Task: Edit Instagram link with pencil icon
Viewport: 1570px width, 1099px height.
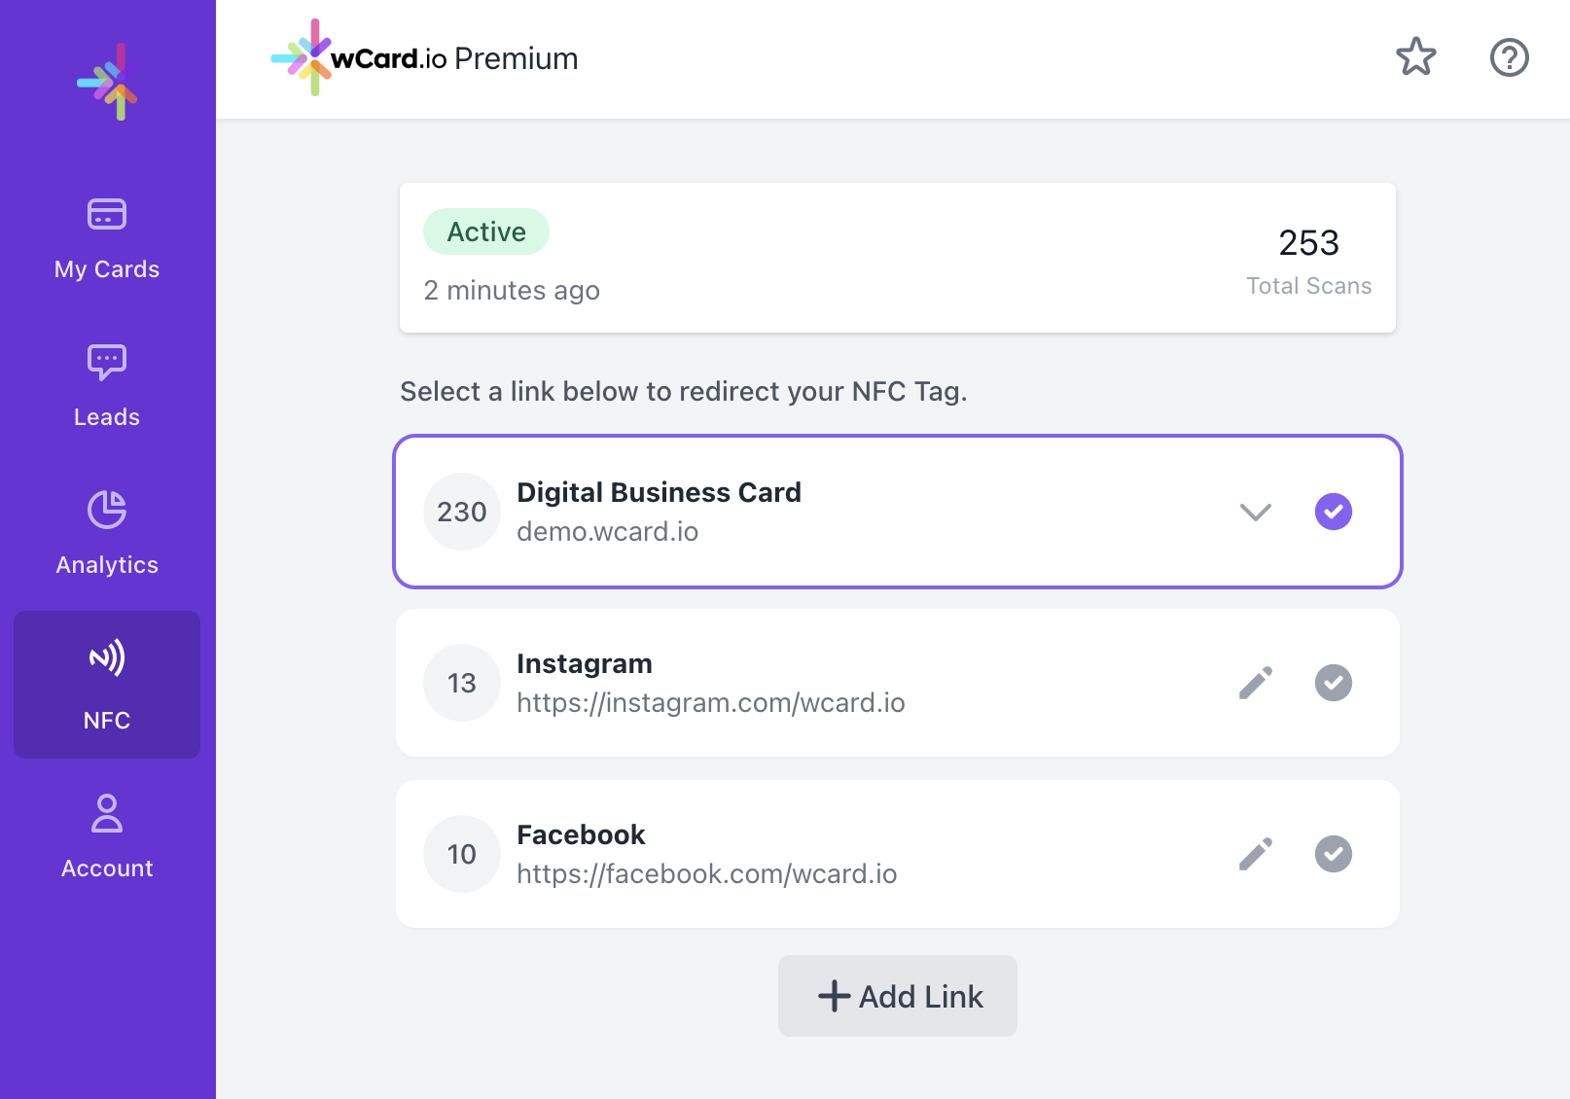Action: click(1255, 683)
